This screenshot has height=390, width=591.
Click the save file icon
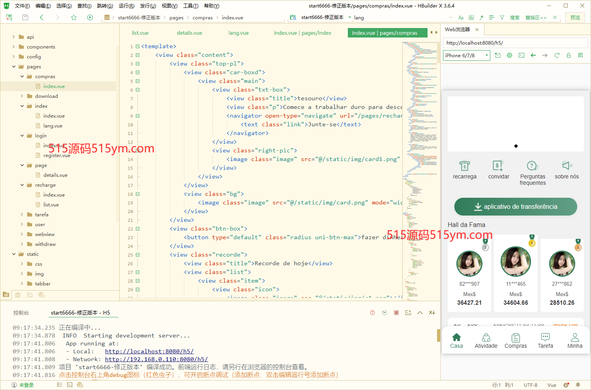point(25,17)
